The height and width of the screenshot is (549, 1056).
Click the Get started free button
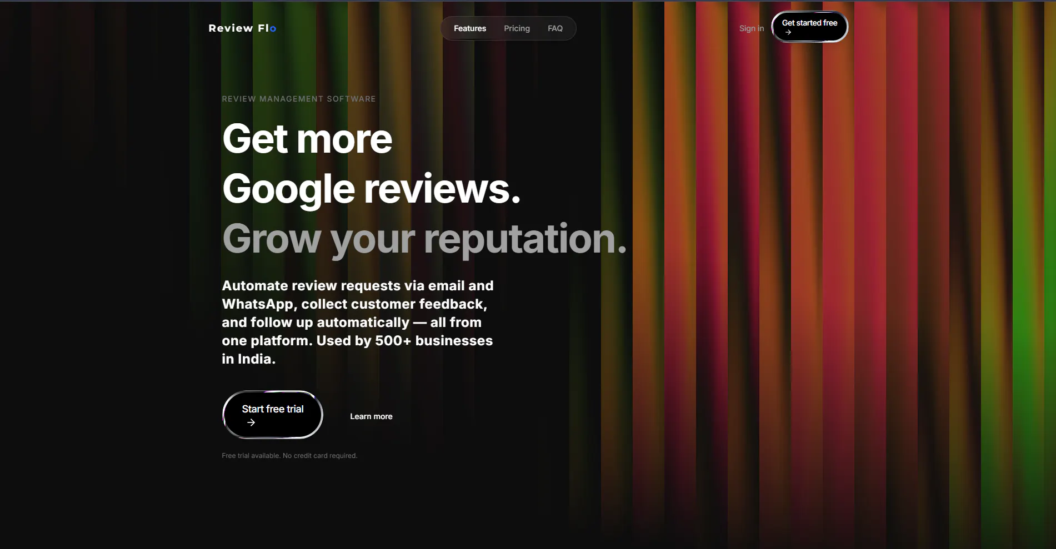coord(809,27)
